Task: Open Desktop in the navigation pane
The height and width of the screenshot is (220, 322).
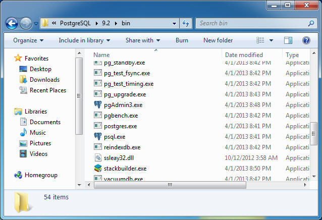Action: [40, 69]
